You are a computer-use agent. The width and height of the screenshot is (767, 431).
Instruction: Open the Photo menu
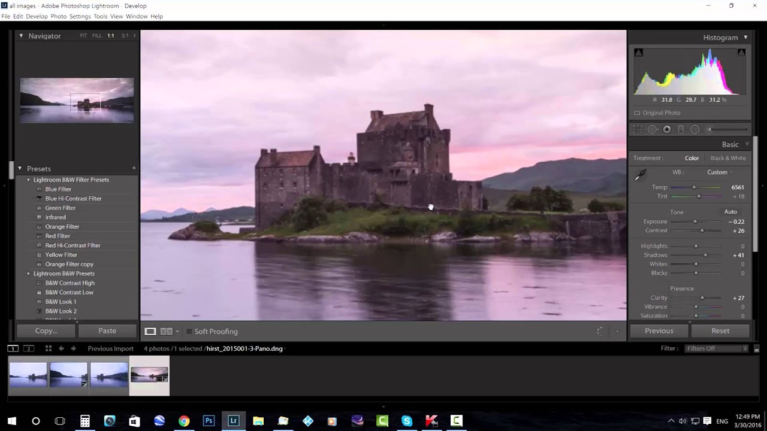click(x=59, y=16)
